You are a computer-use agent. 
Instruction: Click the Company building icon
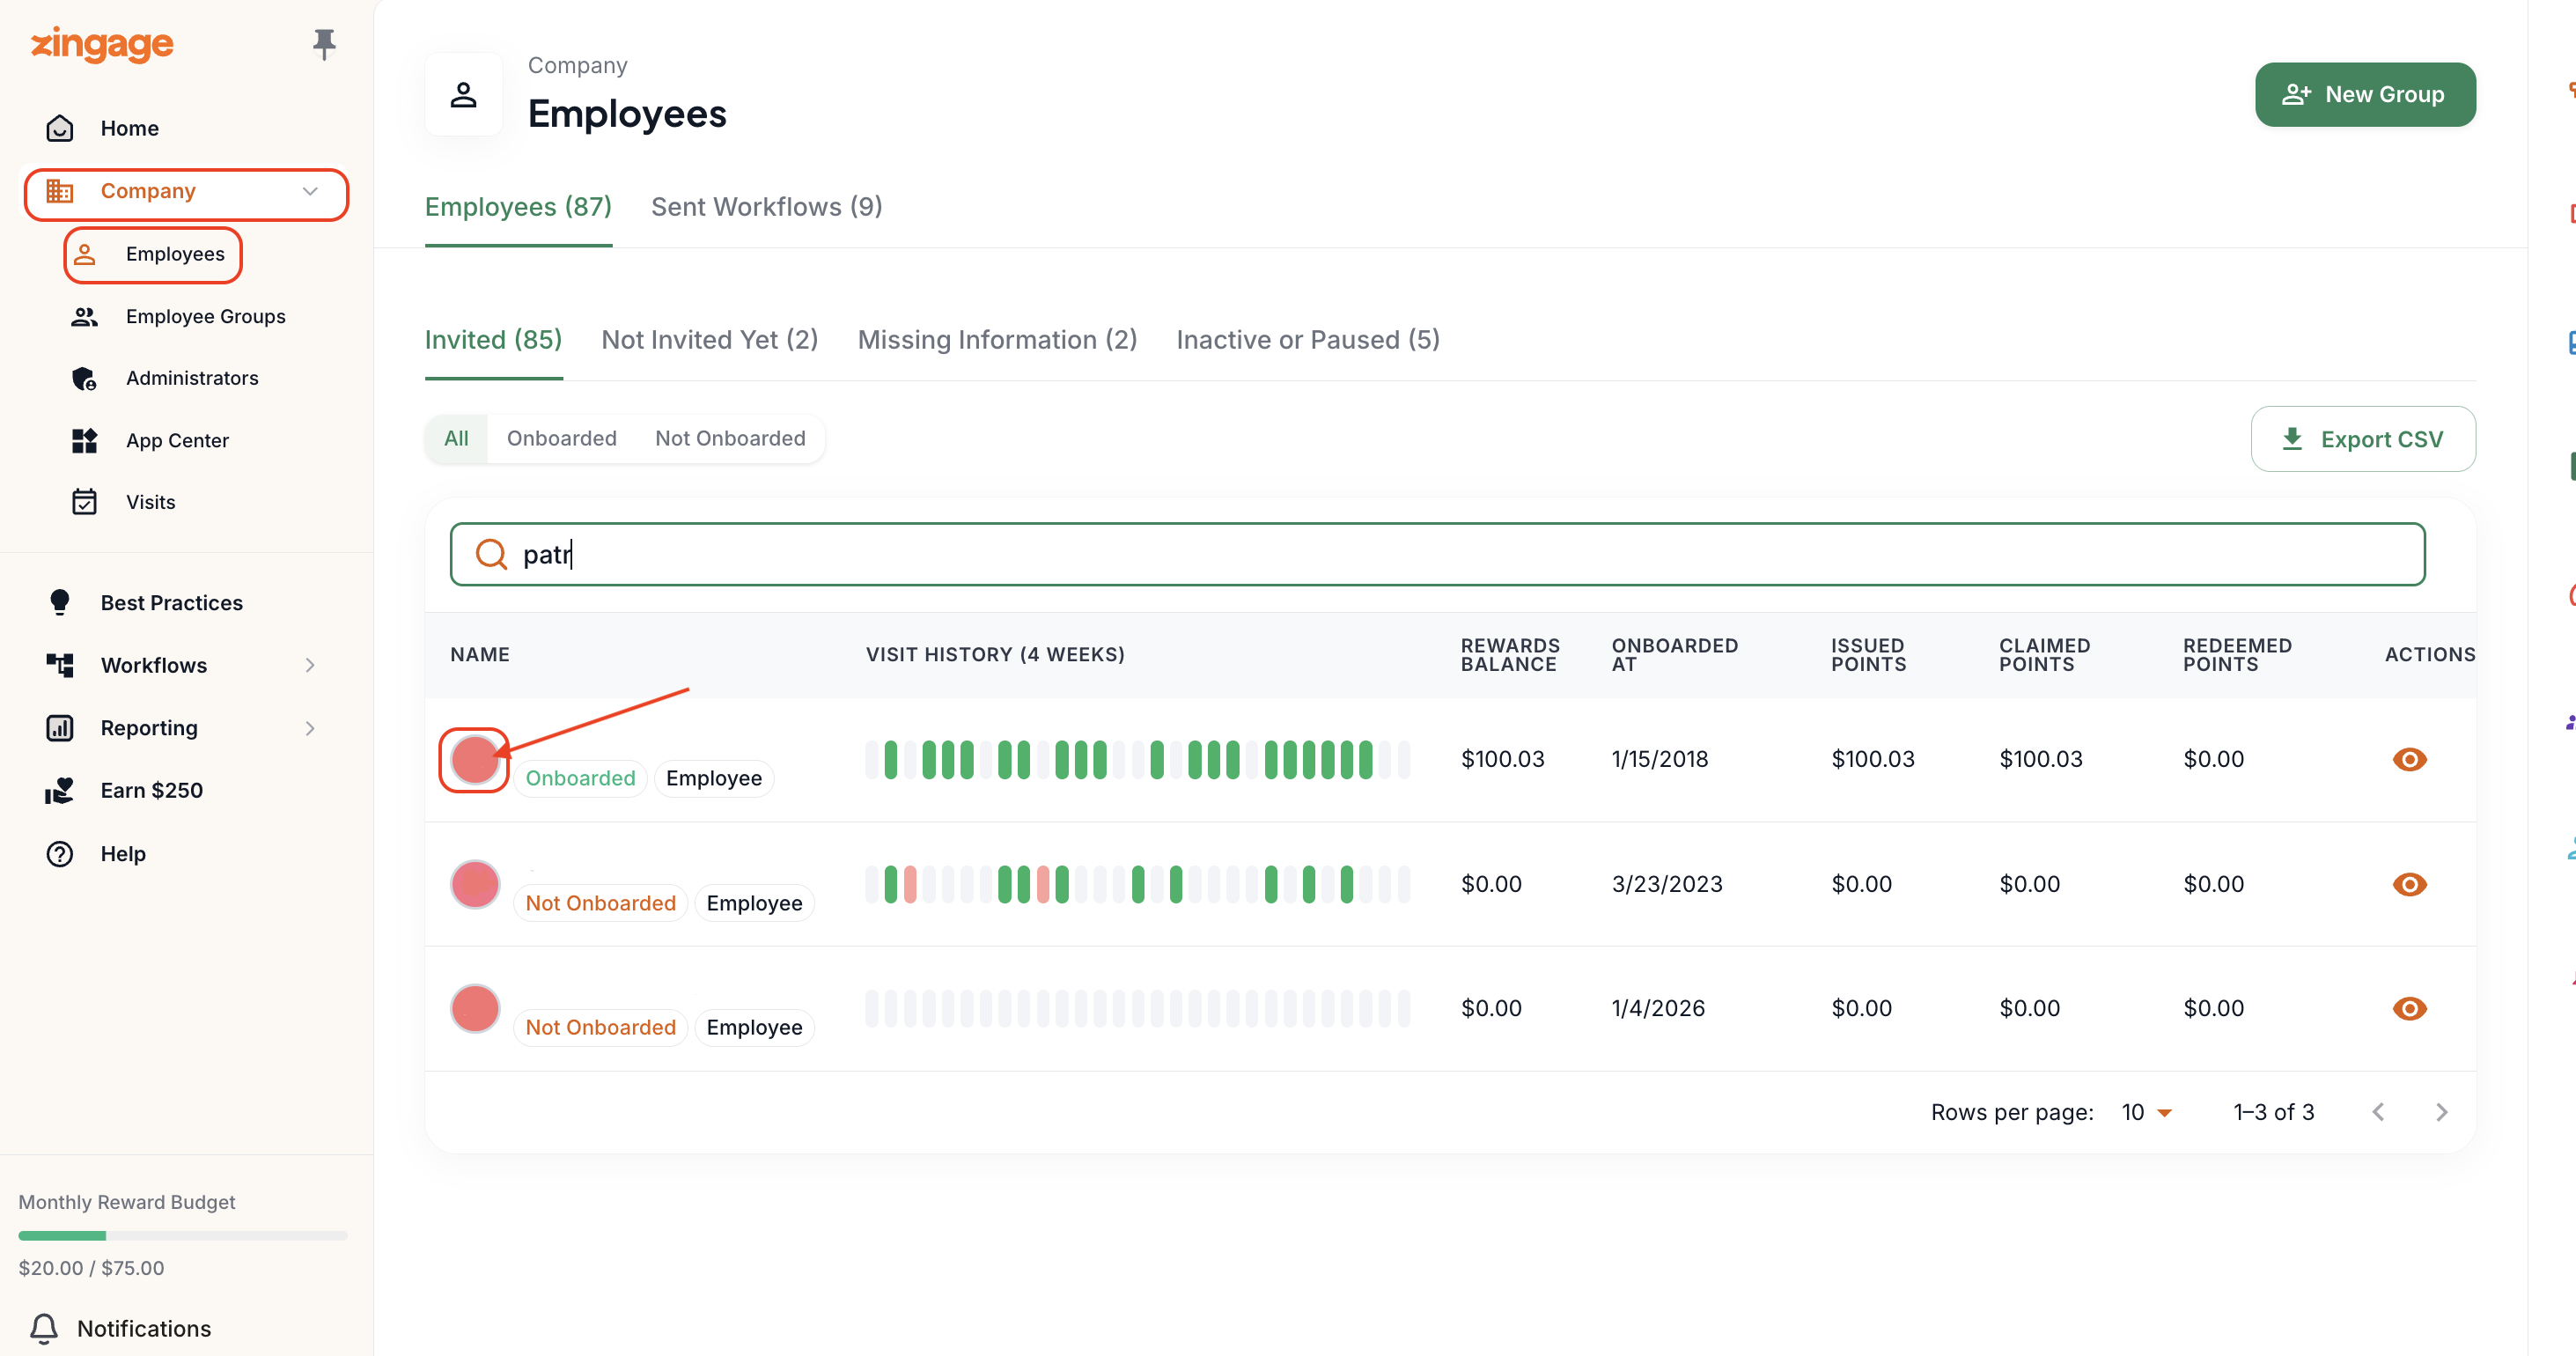[60, 191]
